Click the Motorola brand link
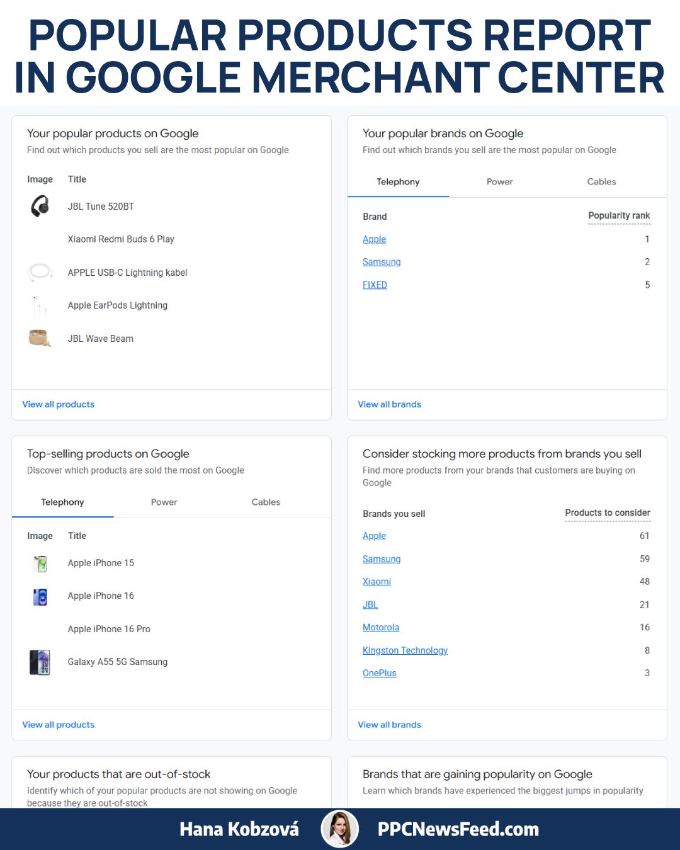This screenshot has height=850, width=680. click(x=381, y=628)
